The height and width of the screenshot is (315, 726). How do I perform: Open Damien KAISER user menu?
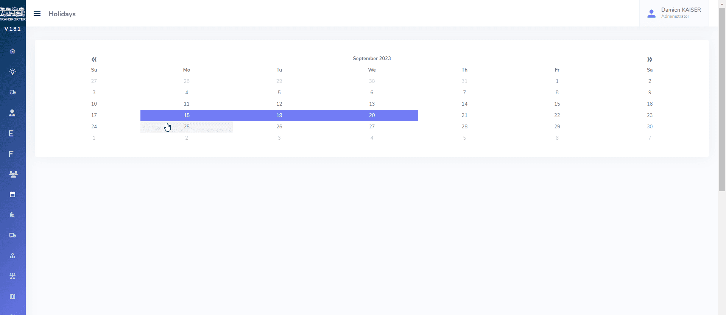coord(674,13)
